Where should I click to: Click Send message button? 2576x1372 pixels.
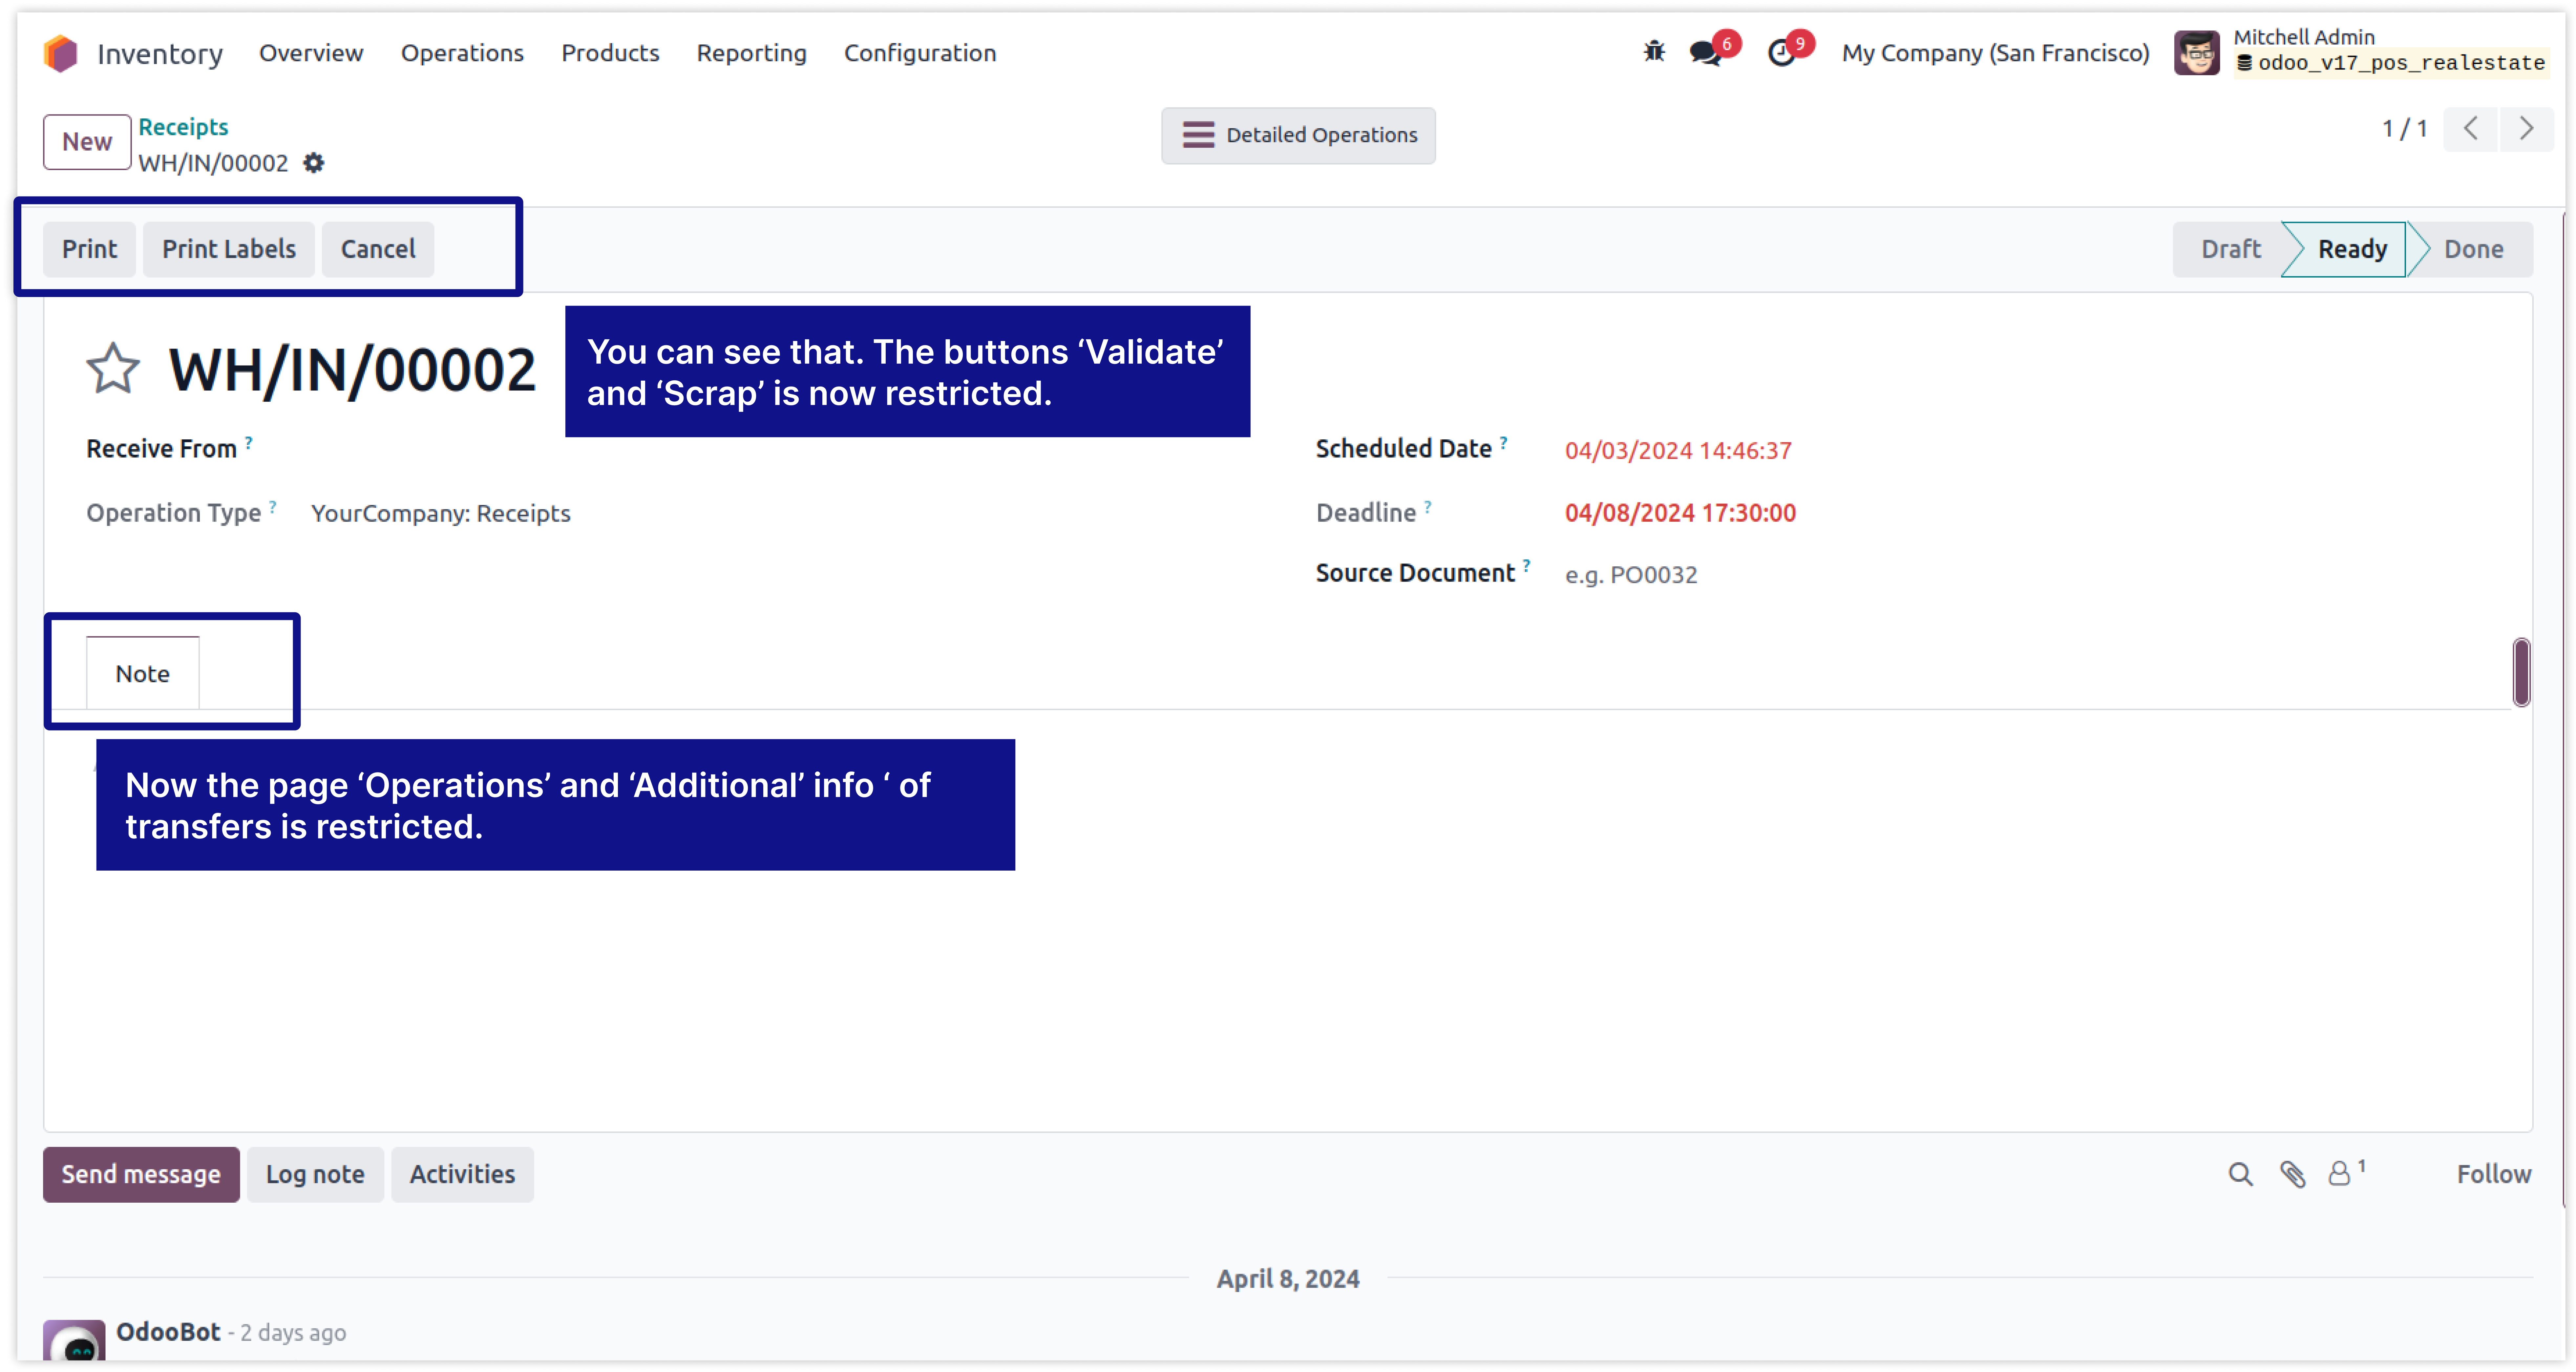click(x=141, y=1174)
